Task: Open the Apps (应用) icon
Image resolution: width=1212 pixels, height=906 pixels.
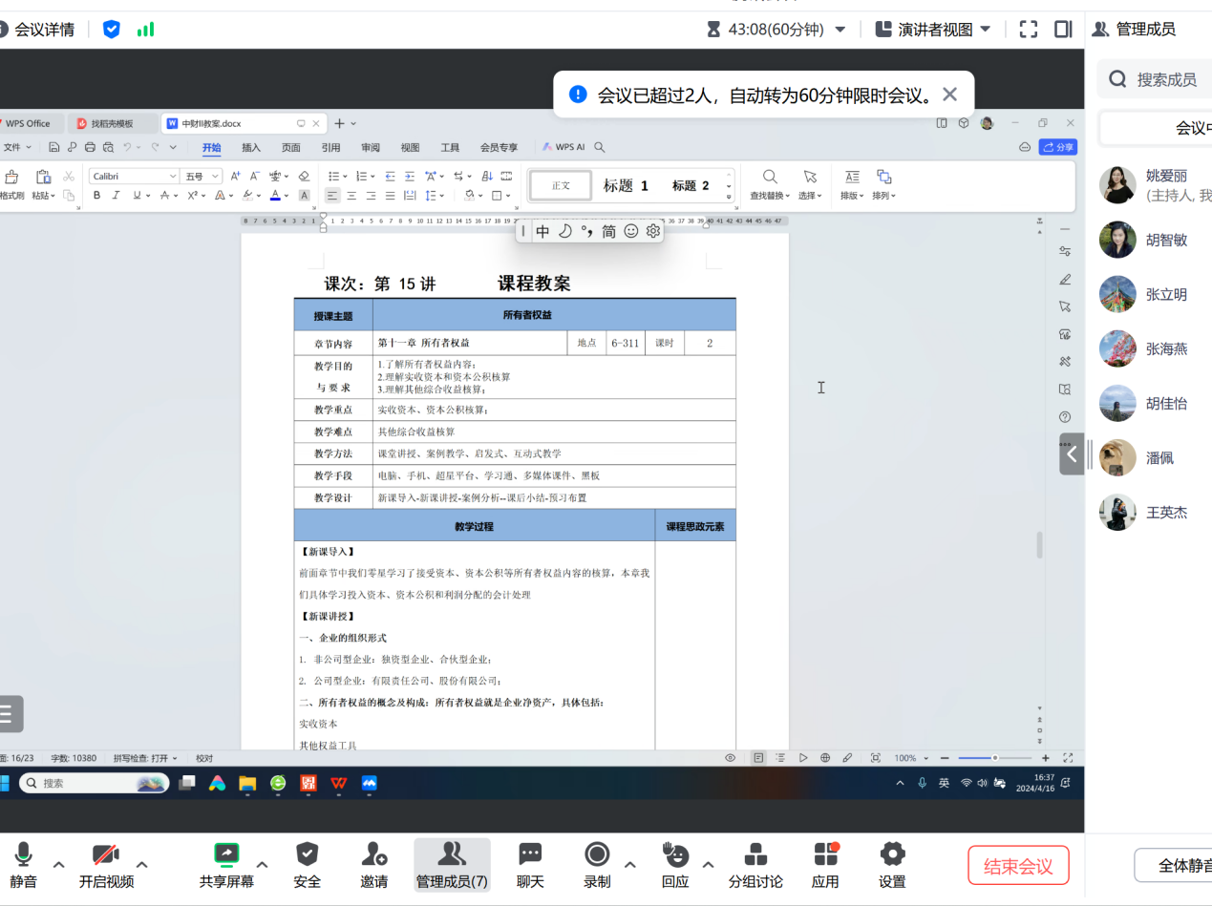Action: coord(825,853)
